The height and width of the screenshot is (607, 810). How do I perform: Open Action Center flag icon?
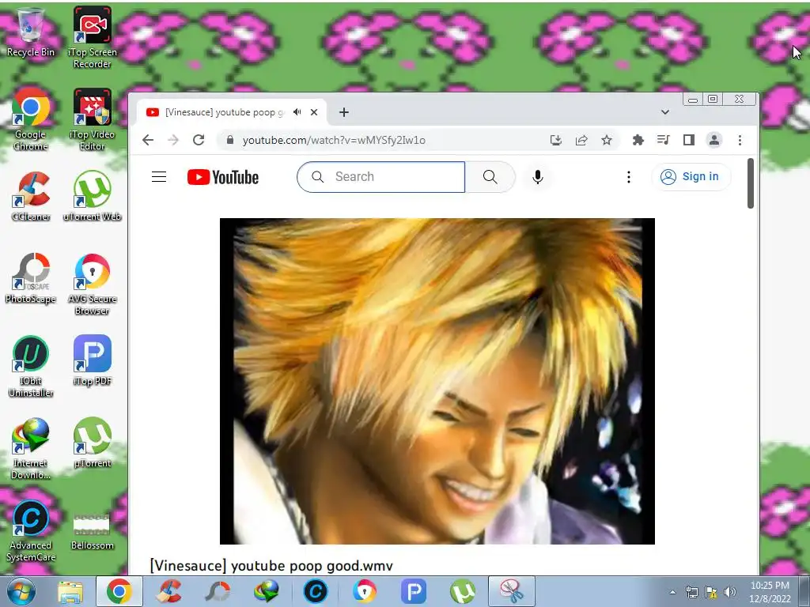711,592
